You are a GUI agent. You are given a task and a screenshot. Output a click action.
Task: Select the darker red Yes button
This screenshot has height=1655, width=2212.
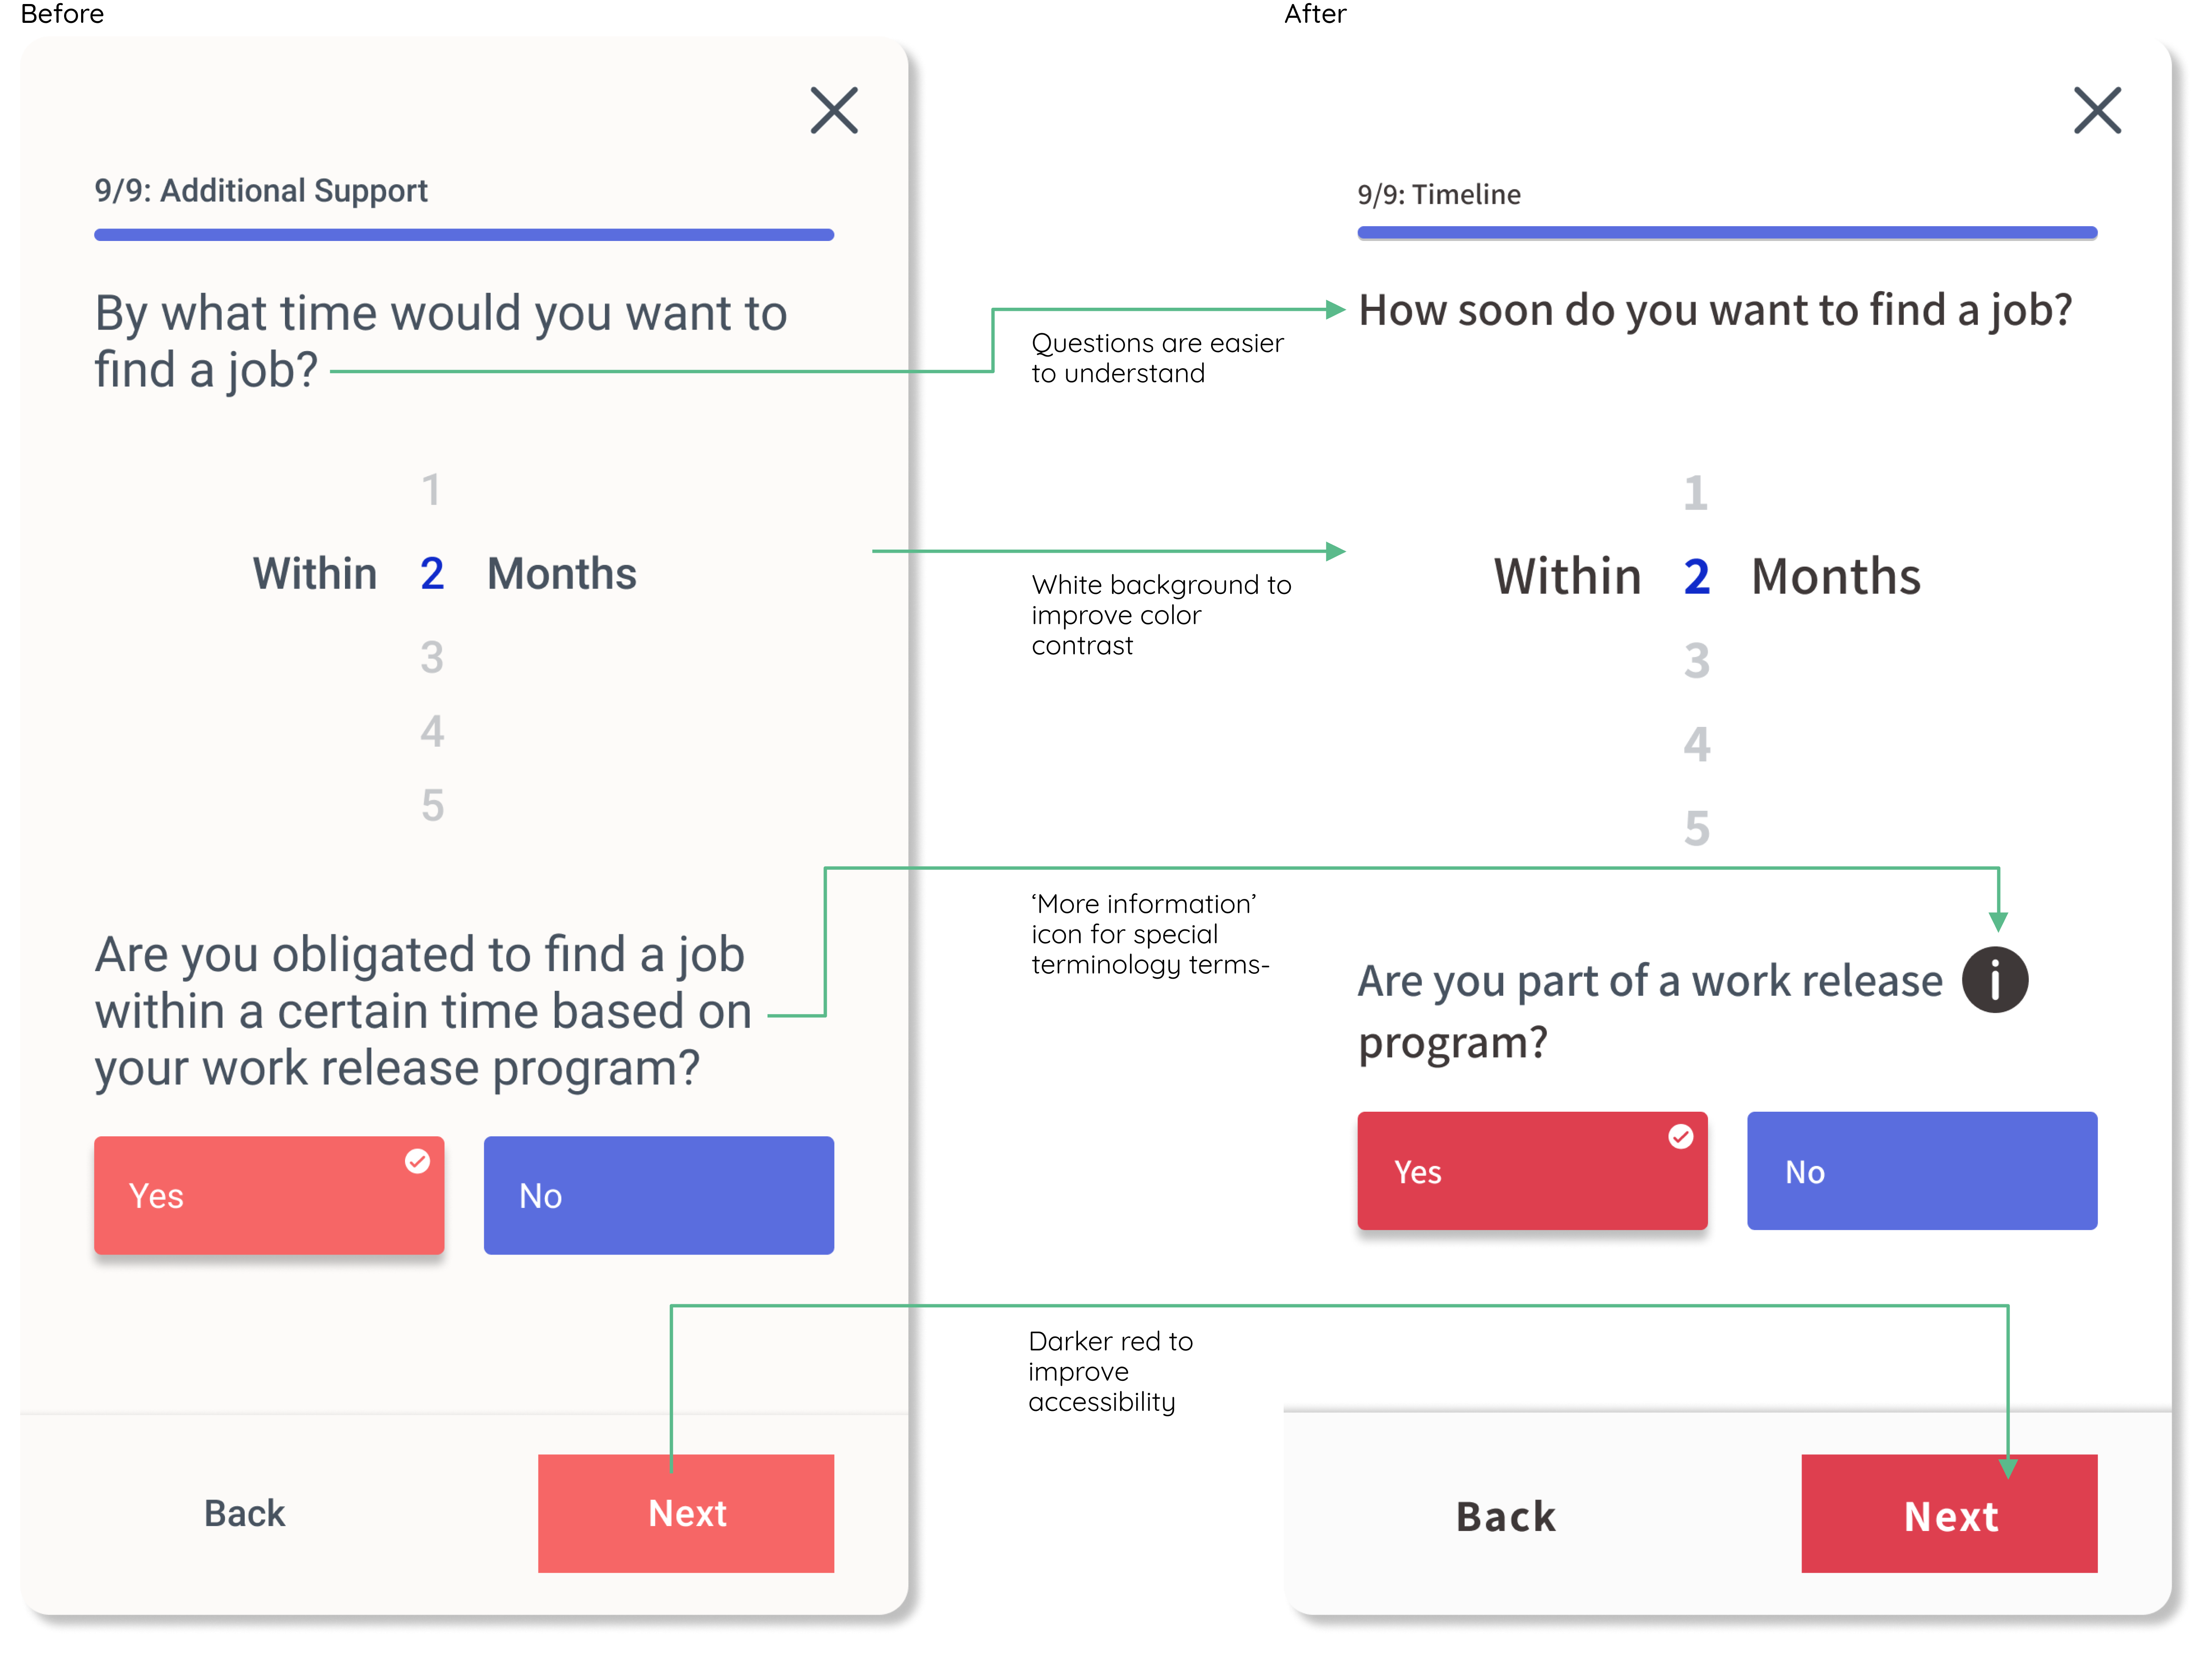(1532, 1170)
